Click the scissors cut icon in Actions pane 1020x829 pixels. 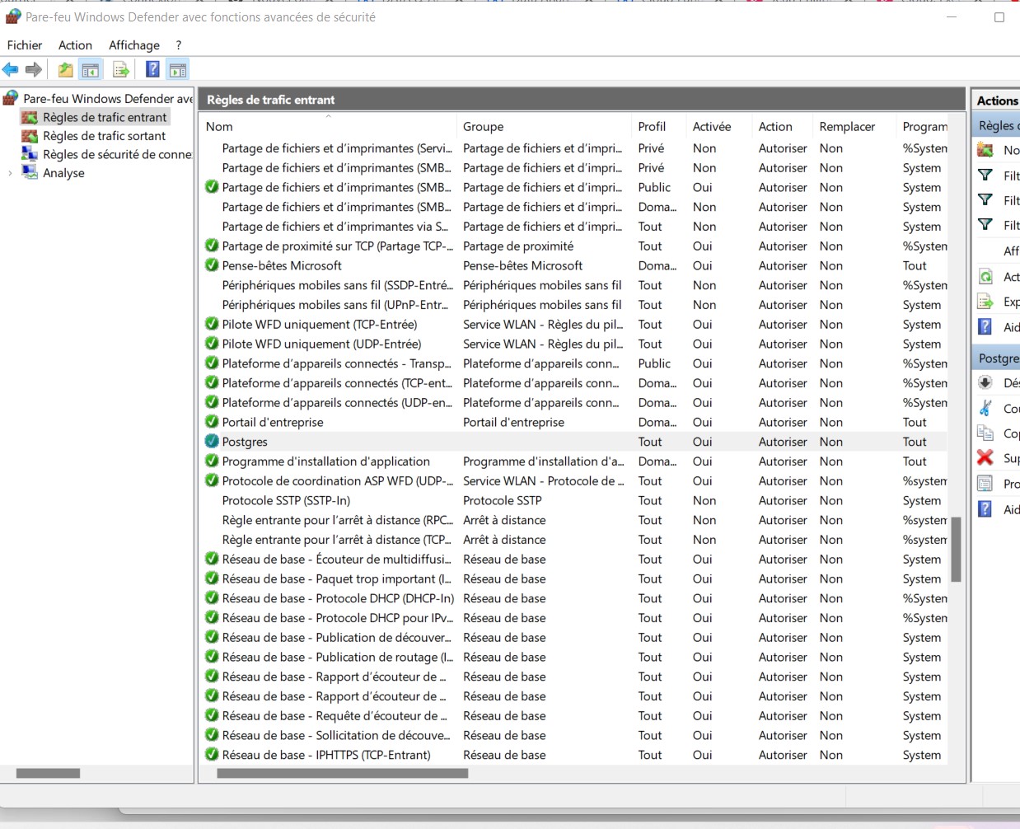[985, 408]
